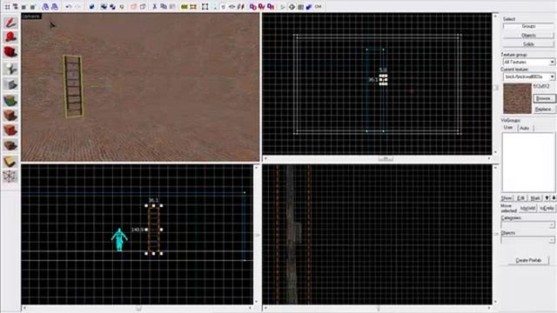This screenshot has width=557, height=313.
Task: Click the Create Prefab button
Action: pyautogui.click(x=528, y=260)
